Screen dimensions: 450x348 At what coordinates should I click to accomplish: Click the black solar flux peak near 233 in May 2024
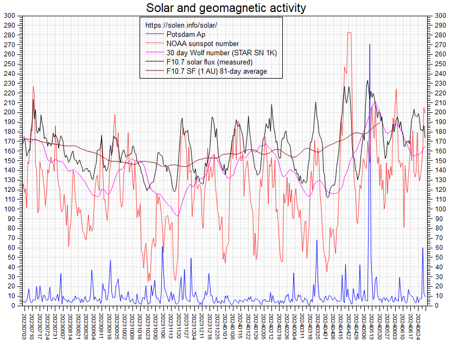pos(367,81)
